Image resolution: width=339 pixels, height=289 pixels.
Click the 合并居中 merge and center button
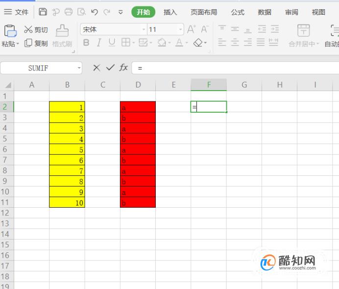[x=304, y=36]
